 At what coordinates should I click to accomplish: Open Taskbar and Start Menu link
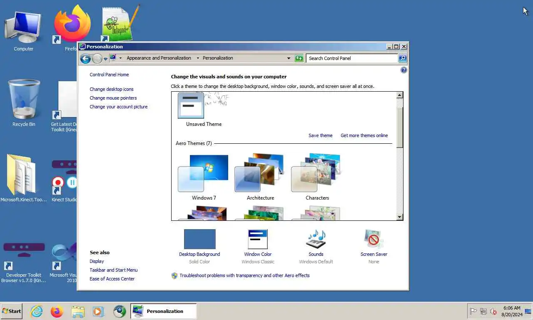(113, 270)
